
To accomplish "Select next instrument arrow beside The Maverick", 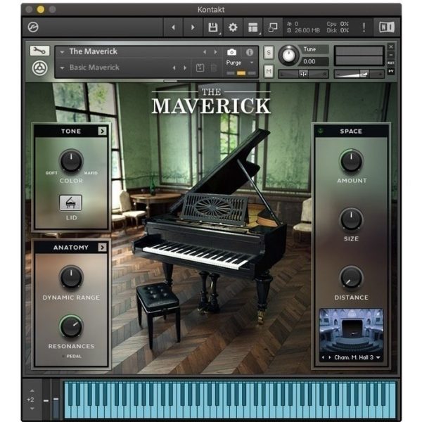I will pyautogui.click(x=216, y=52).
